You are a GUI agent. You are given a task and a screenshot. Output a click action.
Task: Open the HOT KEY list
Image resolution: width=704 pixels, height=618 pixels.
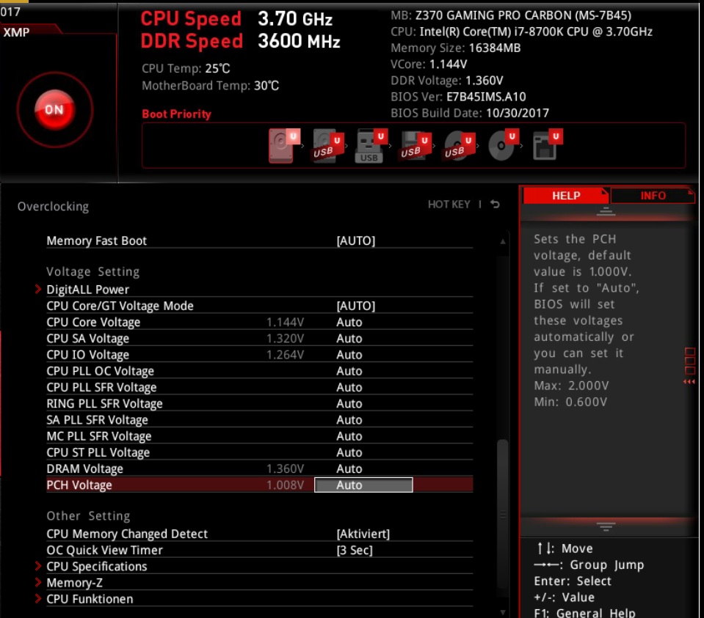tap(449, 205)
